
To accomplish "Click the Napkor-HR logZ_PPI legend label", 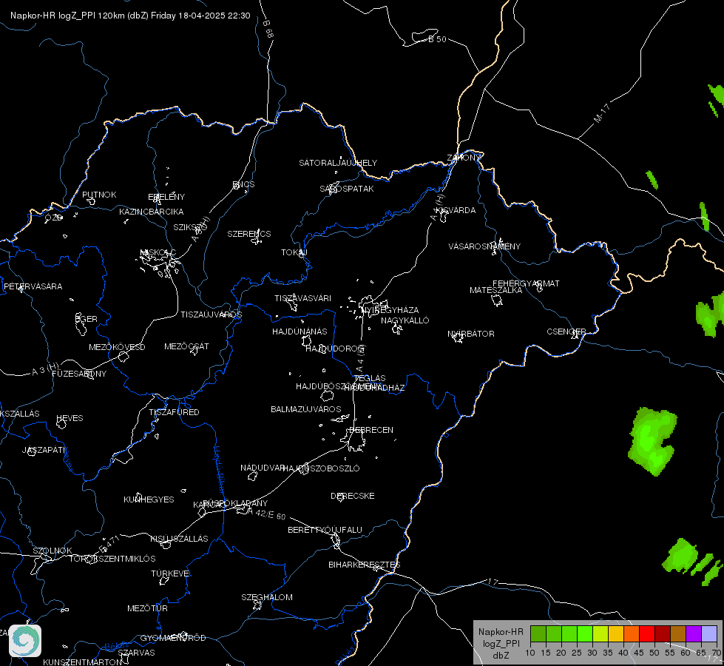I will [501, 643].
